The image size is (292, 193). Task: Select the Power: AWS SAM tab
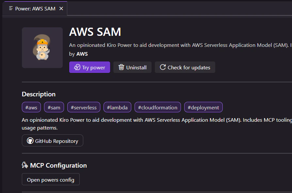tap(35, 8)
